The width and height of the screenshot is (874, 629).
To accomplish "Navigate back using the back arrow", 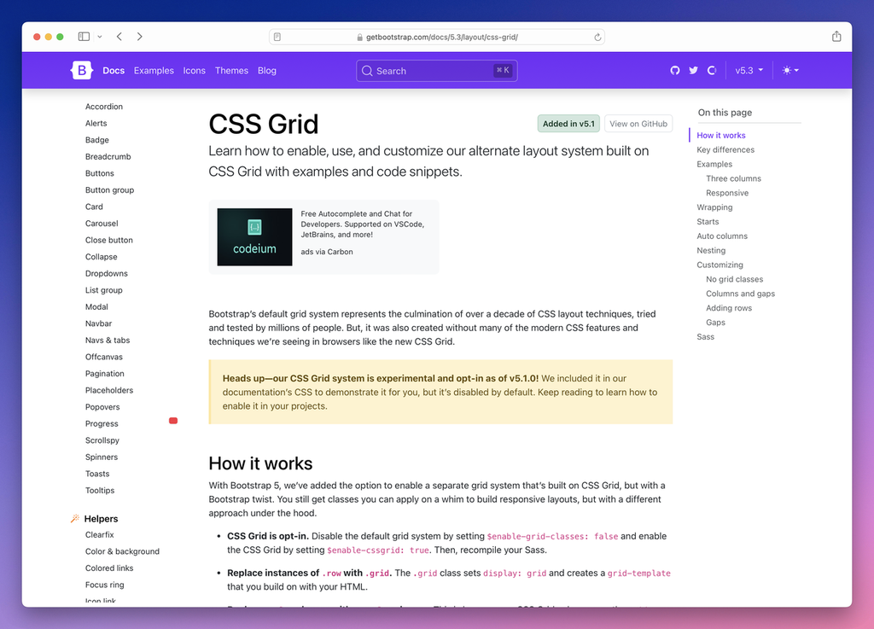I will point(119,37).
